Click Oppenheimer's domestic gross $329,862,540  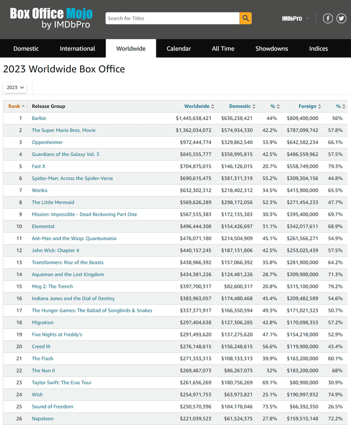pos(237,142)
